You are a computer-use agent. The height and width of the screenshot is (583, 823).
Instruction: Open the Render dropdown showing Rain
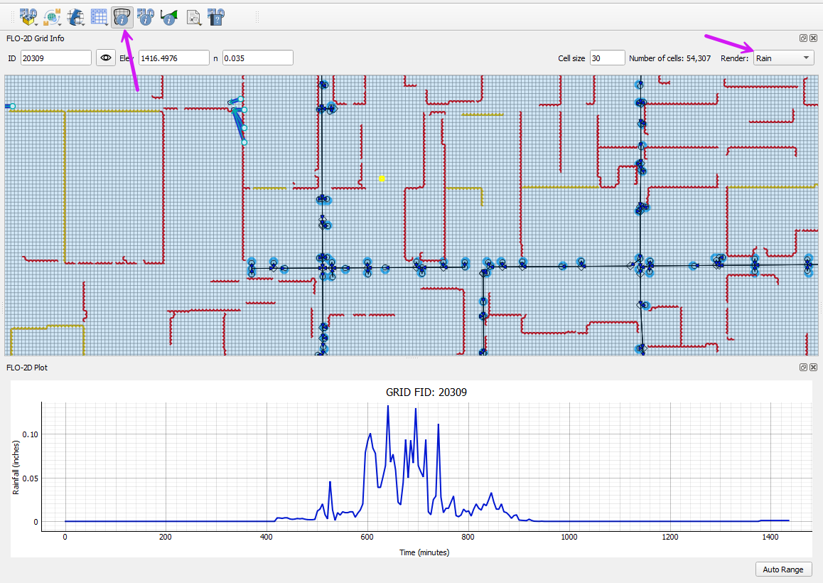[x=783, y=58]
